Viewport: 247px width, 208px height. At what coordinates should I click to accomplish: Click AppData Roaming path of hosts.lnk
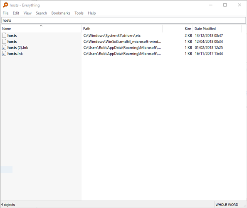coord(122,54)
